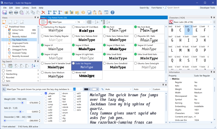This screenshot has width=217, height=129.
Task: Click the Weight slider handle
Action: point(22,103)
